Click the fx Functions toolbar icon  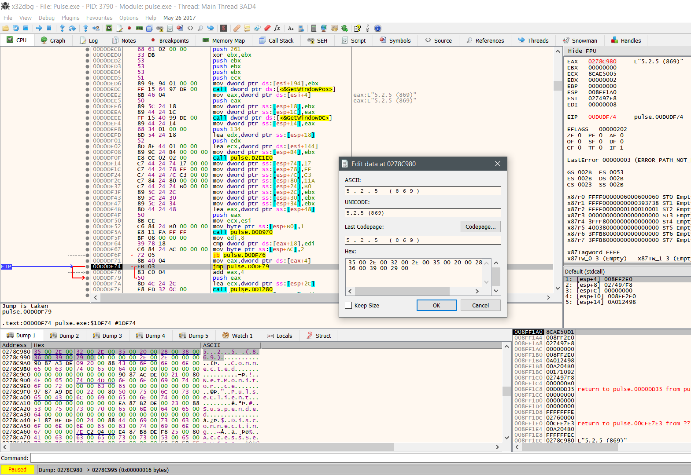277,28
